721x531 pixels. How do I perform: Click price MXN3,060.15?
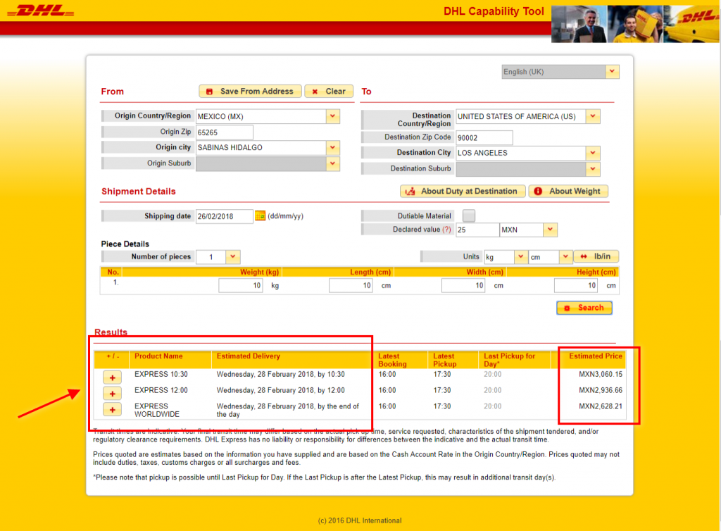pyautogui.click(x=601, y=374)
